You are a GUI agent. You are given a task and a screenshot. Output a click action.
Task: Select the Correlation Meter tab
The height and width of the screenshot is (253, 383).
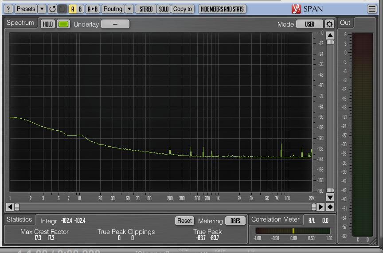tap(275, 219)
